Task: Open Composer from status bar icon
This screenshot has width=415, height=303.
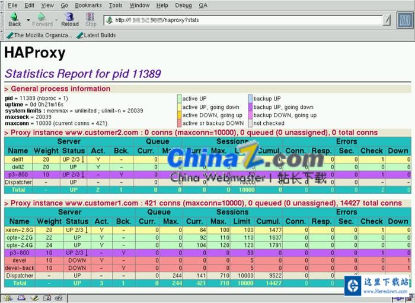Action: (x=34, y=298)
